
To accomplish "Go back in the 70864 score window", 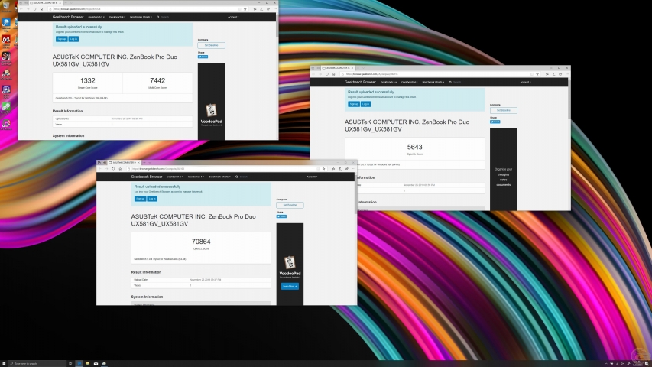I will [100, 169].
